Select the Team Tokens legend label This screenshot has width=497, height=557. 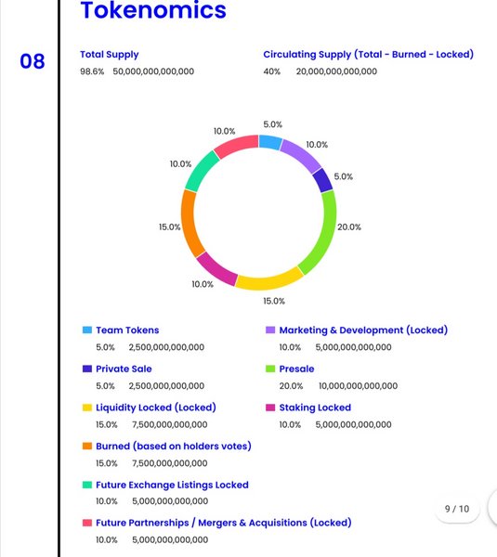(x=127, y=330)
